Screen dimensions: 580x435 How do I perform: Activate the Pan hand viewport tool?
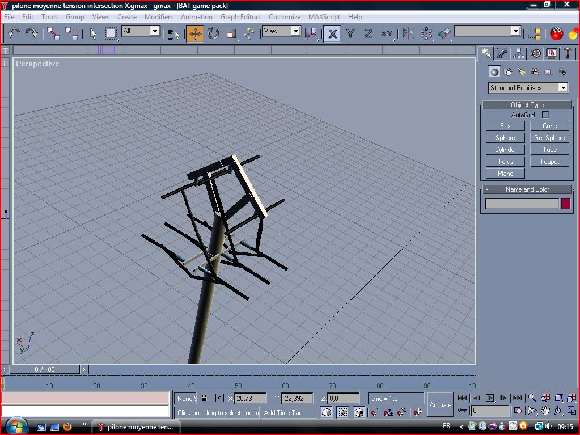[x=545, y=410]
